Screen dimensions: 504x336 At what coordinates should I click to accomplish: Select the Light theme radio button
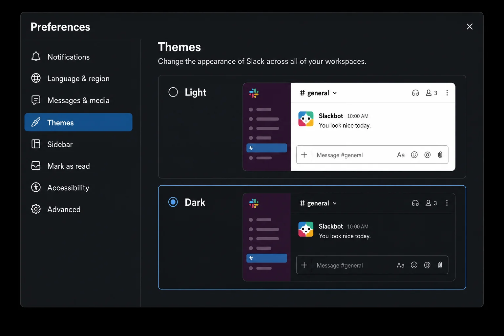coord(173,92)
